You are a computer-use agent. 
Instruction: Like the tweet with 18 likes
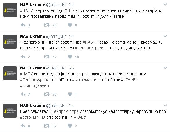(70, 57)
